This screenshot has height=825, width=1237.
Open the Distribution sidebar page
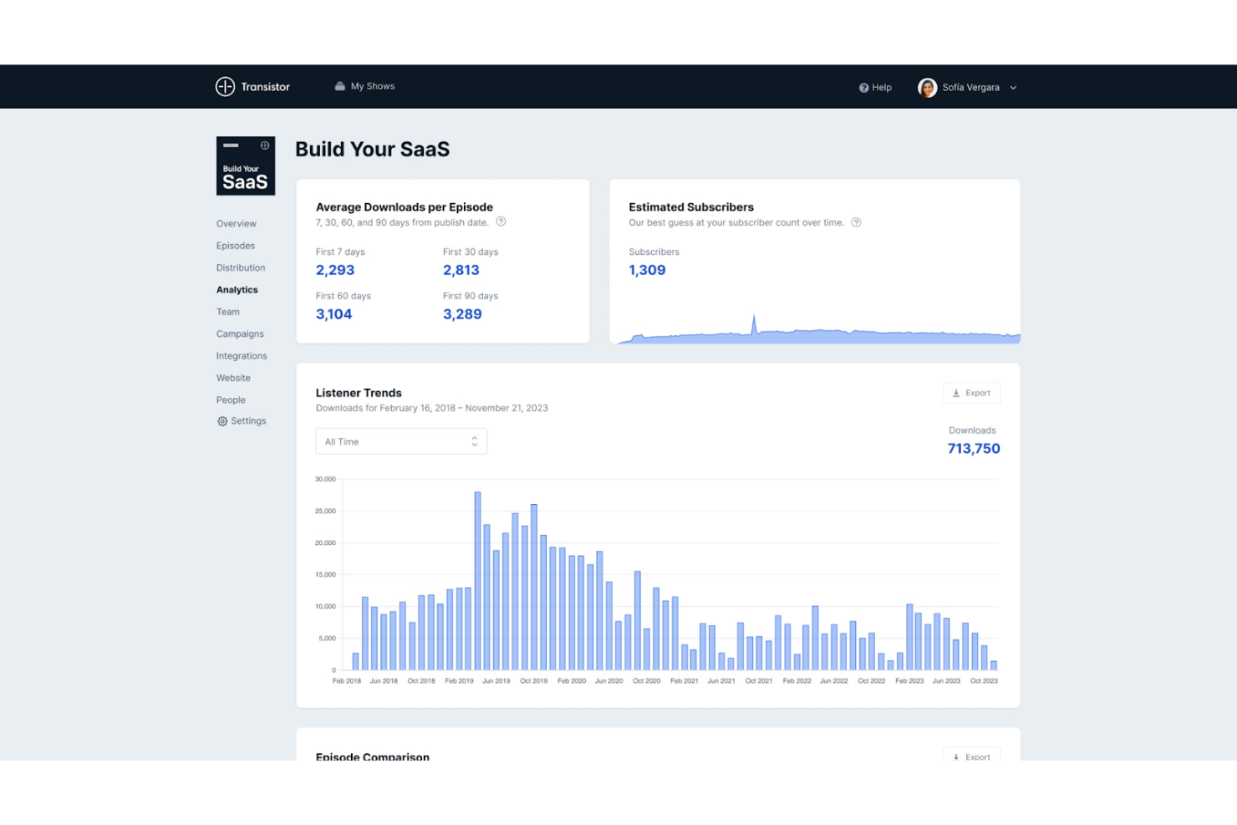(x=241, y=268)
